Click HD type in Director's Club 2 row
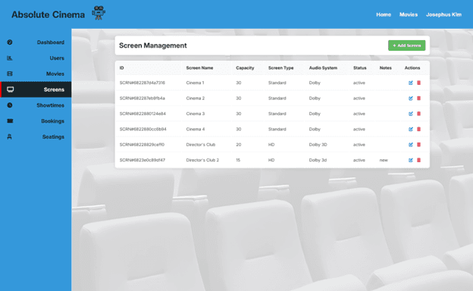Viewport: 473px width, 291px height. point(271,160)
